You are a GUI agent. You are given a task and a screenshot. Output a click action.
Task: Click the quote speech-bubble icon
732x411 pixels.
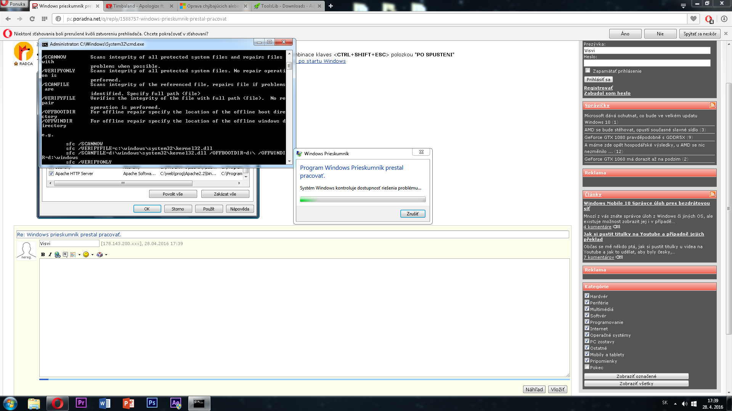tap(65, 255)
